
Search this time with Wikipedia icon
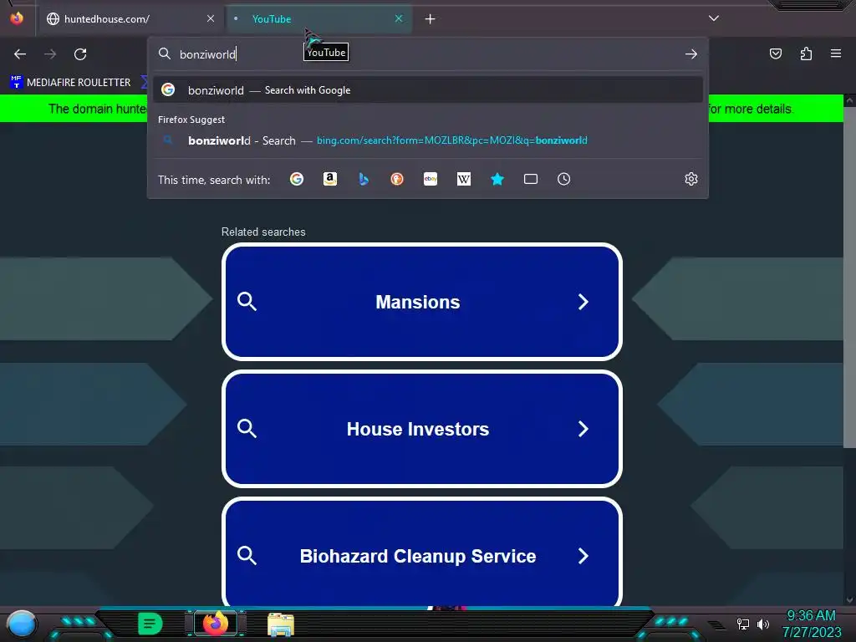point(463,179)
